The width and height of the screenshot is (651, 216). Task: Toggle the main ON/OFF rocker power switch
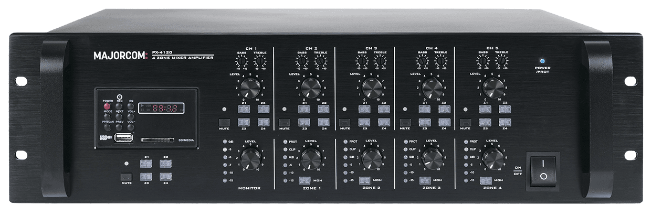[543, 170]
